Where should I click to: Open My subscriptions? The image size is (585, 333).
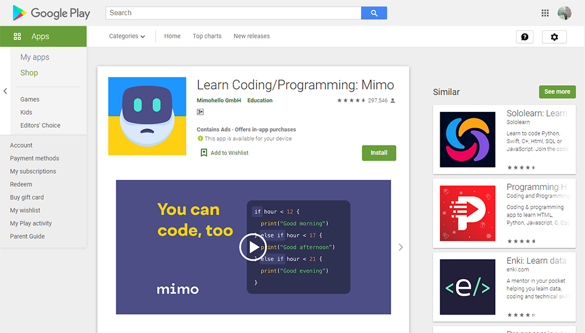33,172
